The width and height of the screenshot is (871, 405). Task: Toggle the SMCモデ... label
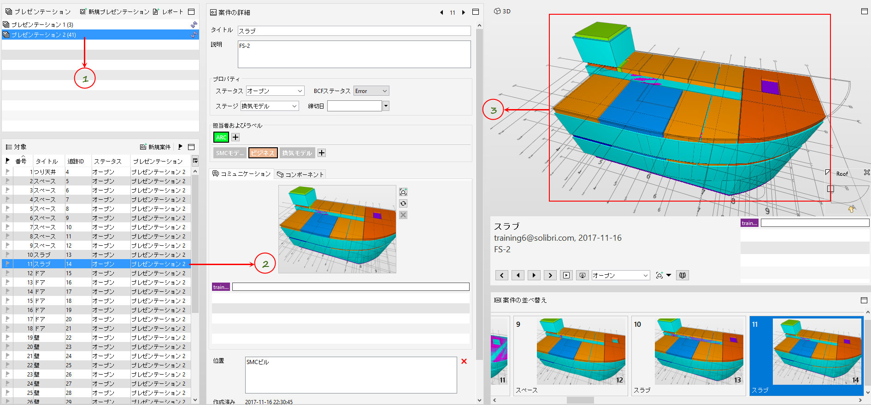pos(230,153)
